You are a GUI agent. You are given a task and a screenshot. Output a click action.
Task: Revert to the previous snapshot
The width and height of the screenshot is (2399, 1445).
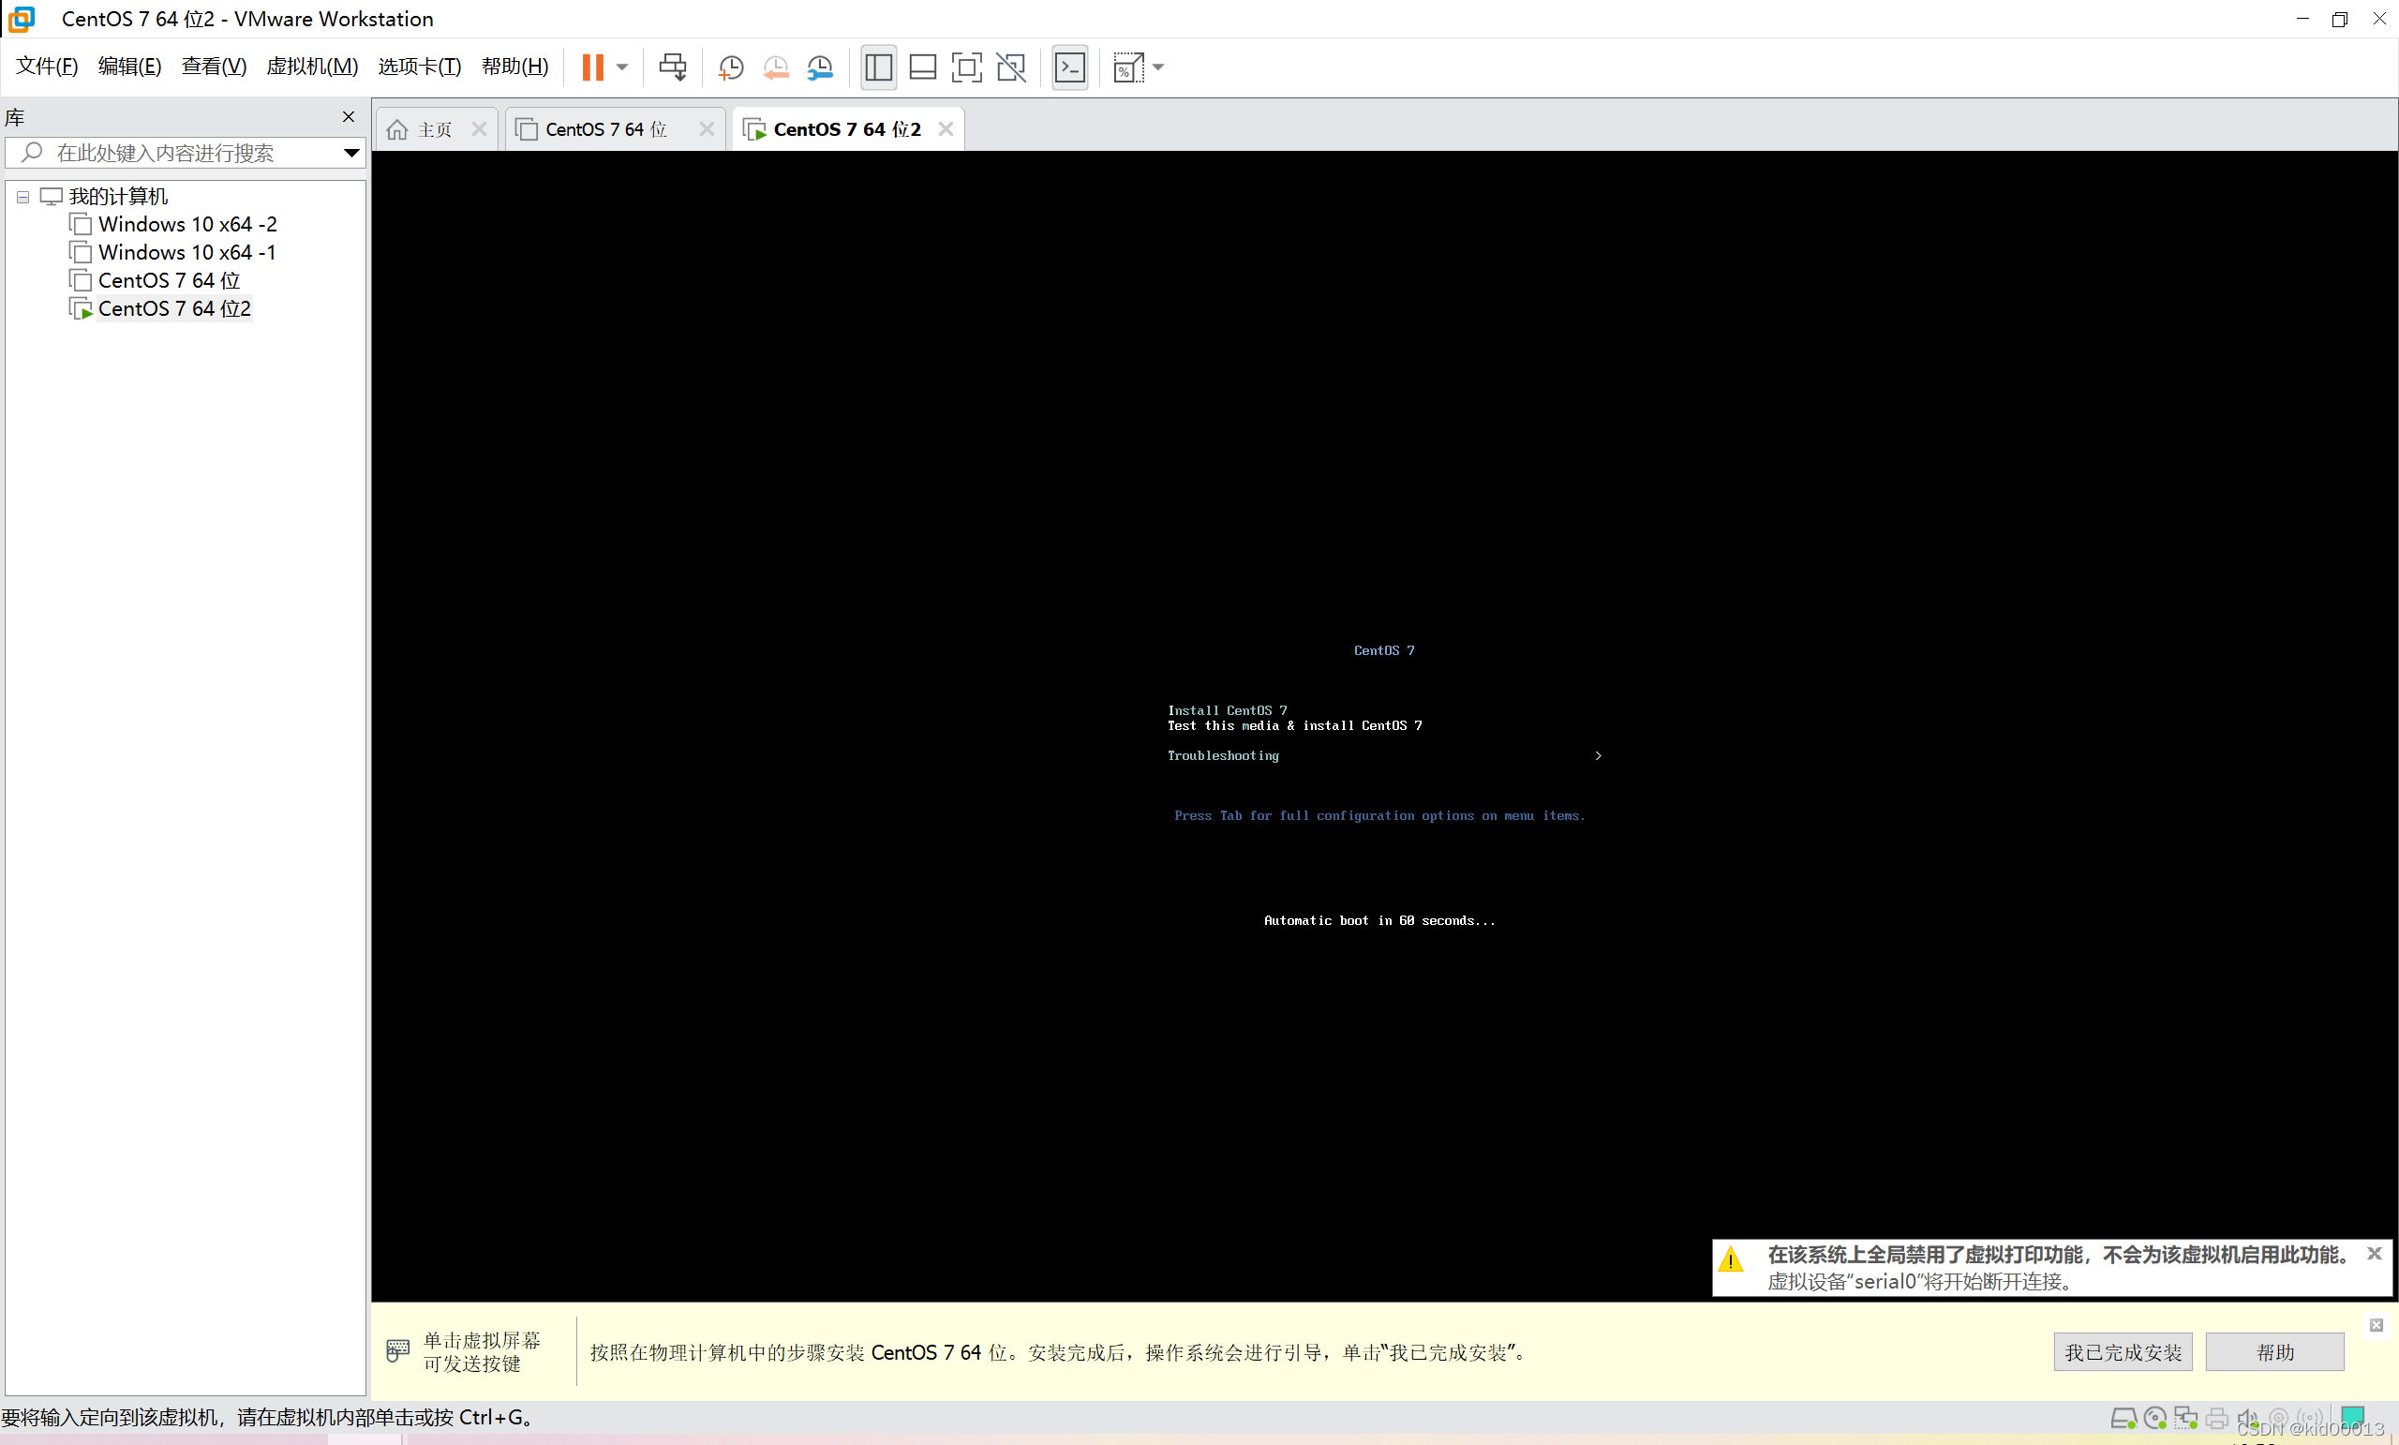tap(776, 67)
